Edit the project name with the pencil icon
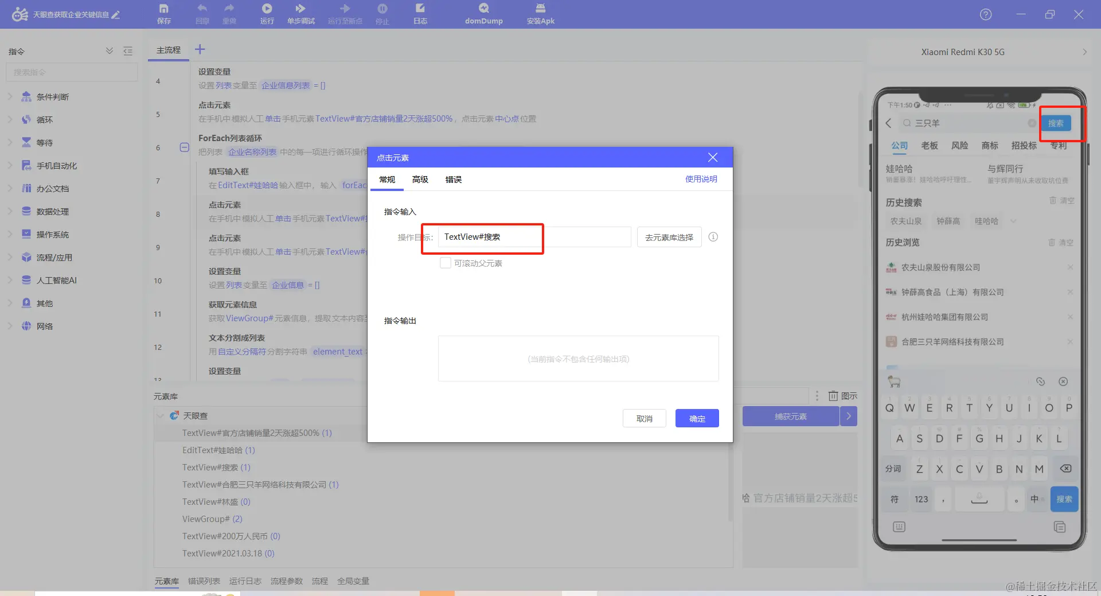1101x596 pixels. pos(116,15)
